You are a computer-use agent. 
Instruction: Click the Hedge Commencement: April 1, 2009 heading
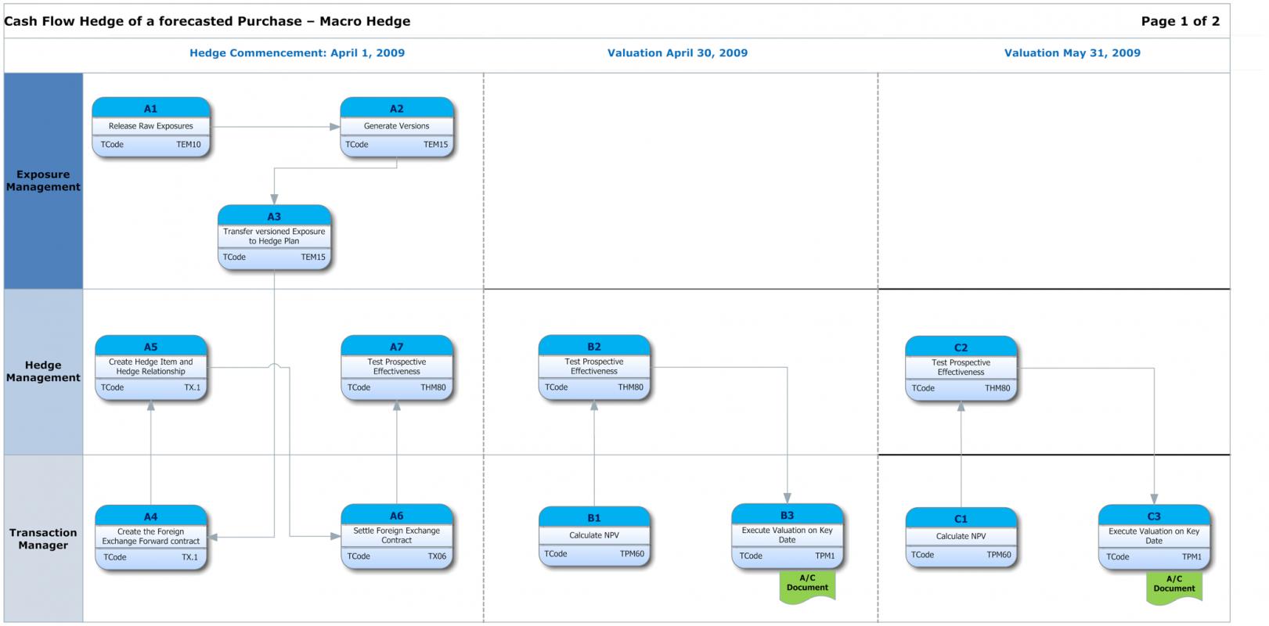click(297, 53)
